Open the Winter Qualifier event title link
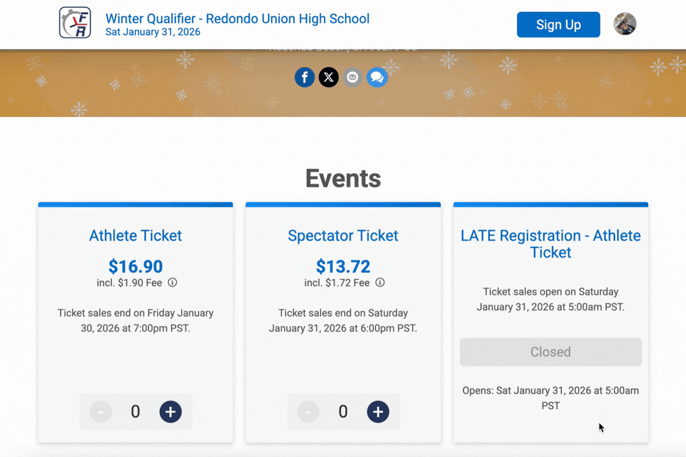The height and width of the screenshot is (457, 686). [237, 18]
